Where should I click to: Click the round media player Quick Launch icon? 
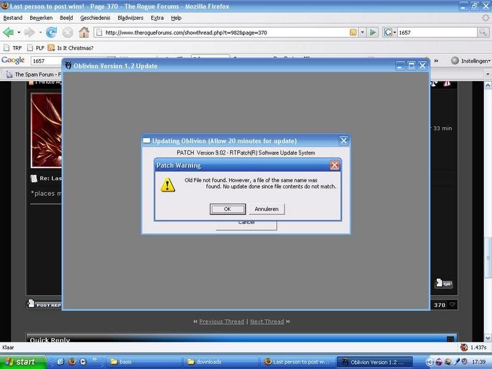coord(83,362)
